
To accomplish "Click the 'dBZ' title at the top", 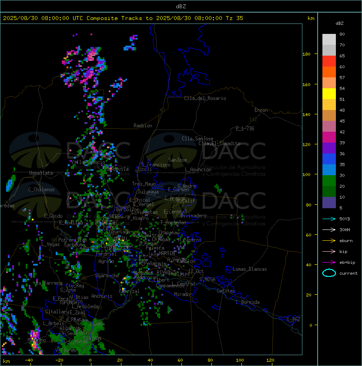I will 181,7.
